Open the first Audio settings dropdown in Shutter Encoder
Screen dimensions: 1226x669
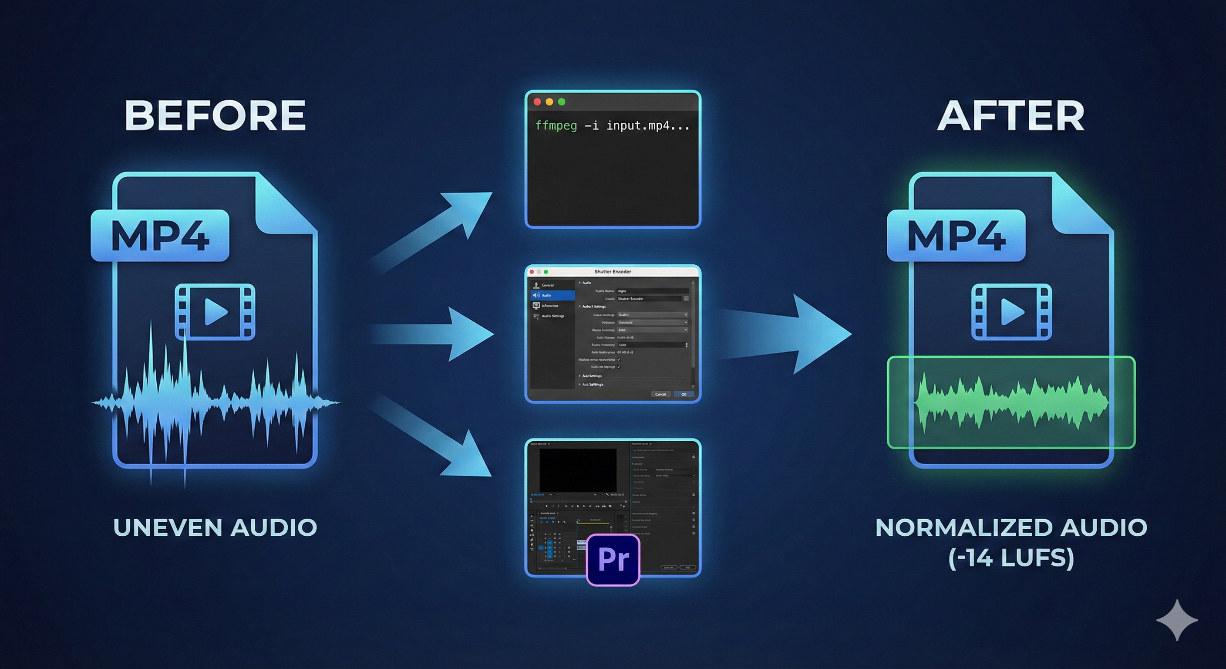653,315
